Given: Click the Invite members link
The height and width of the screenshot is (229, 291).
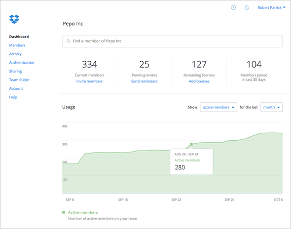Looking at the screenshot, I should pos(89,81).
